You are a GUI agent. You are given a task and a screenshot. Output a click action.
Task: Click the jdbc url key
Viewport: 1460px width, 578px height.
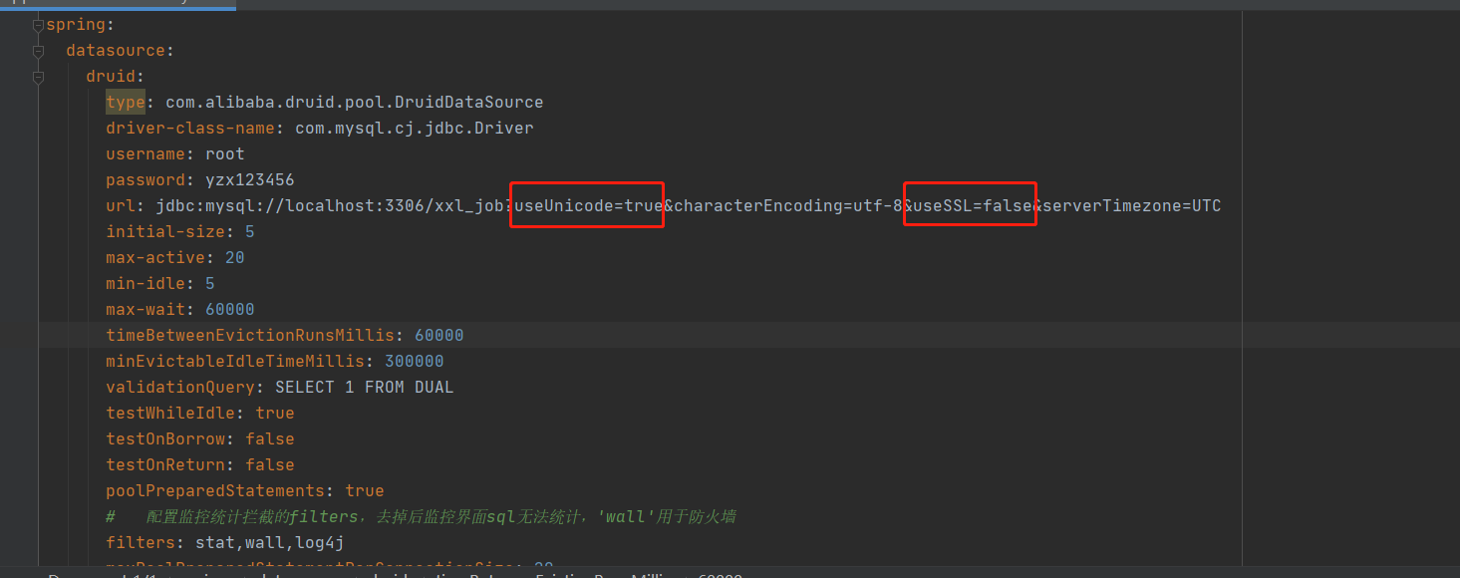pos(120,205)
